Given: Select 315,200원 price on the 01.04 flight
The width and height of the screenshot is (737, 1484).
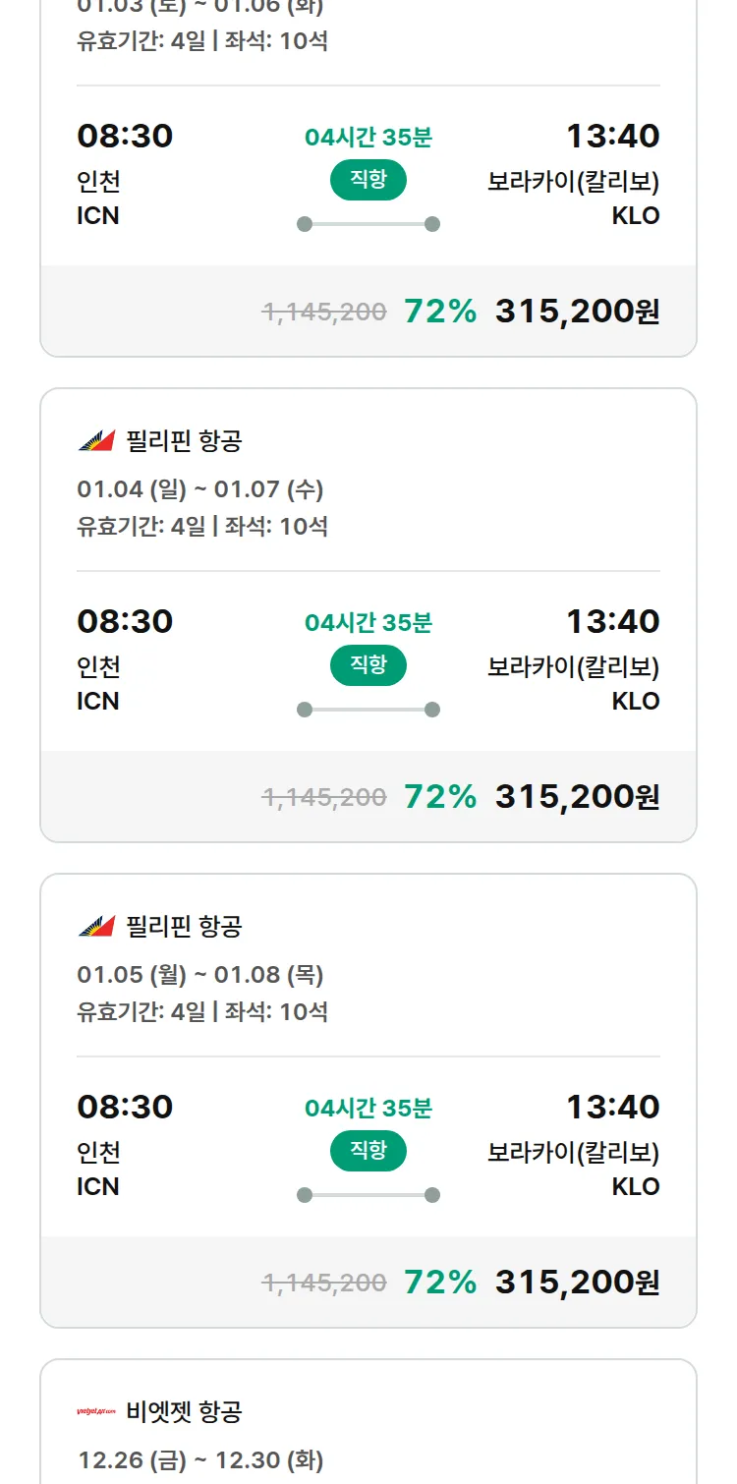Looking at the screenshot, I should [x=577, y=796].
